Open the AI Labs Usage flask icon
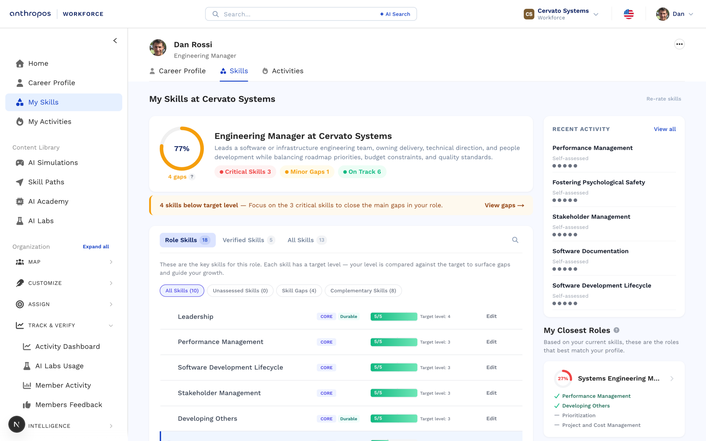This screenshot has width=706, height=441. coord(27,366)
